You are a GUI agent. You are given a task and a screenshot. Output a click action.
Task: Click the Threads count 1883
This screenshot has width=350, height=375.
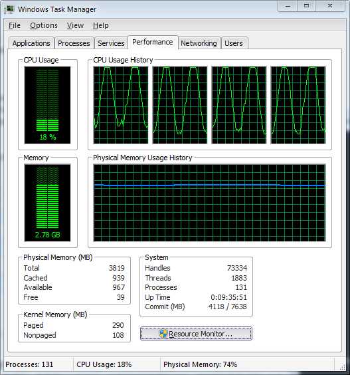239,278
